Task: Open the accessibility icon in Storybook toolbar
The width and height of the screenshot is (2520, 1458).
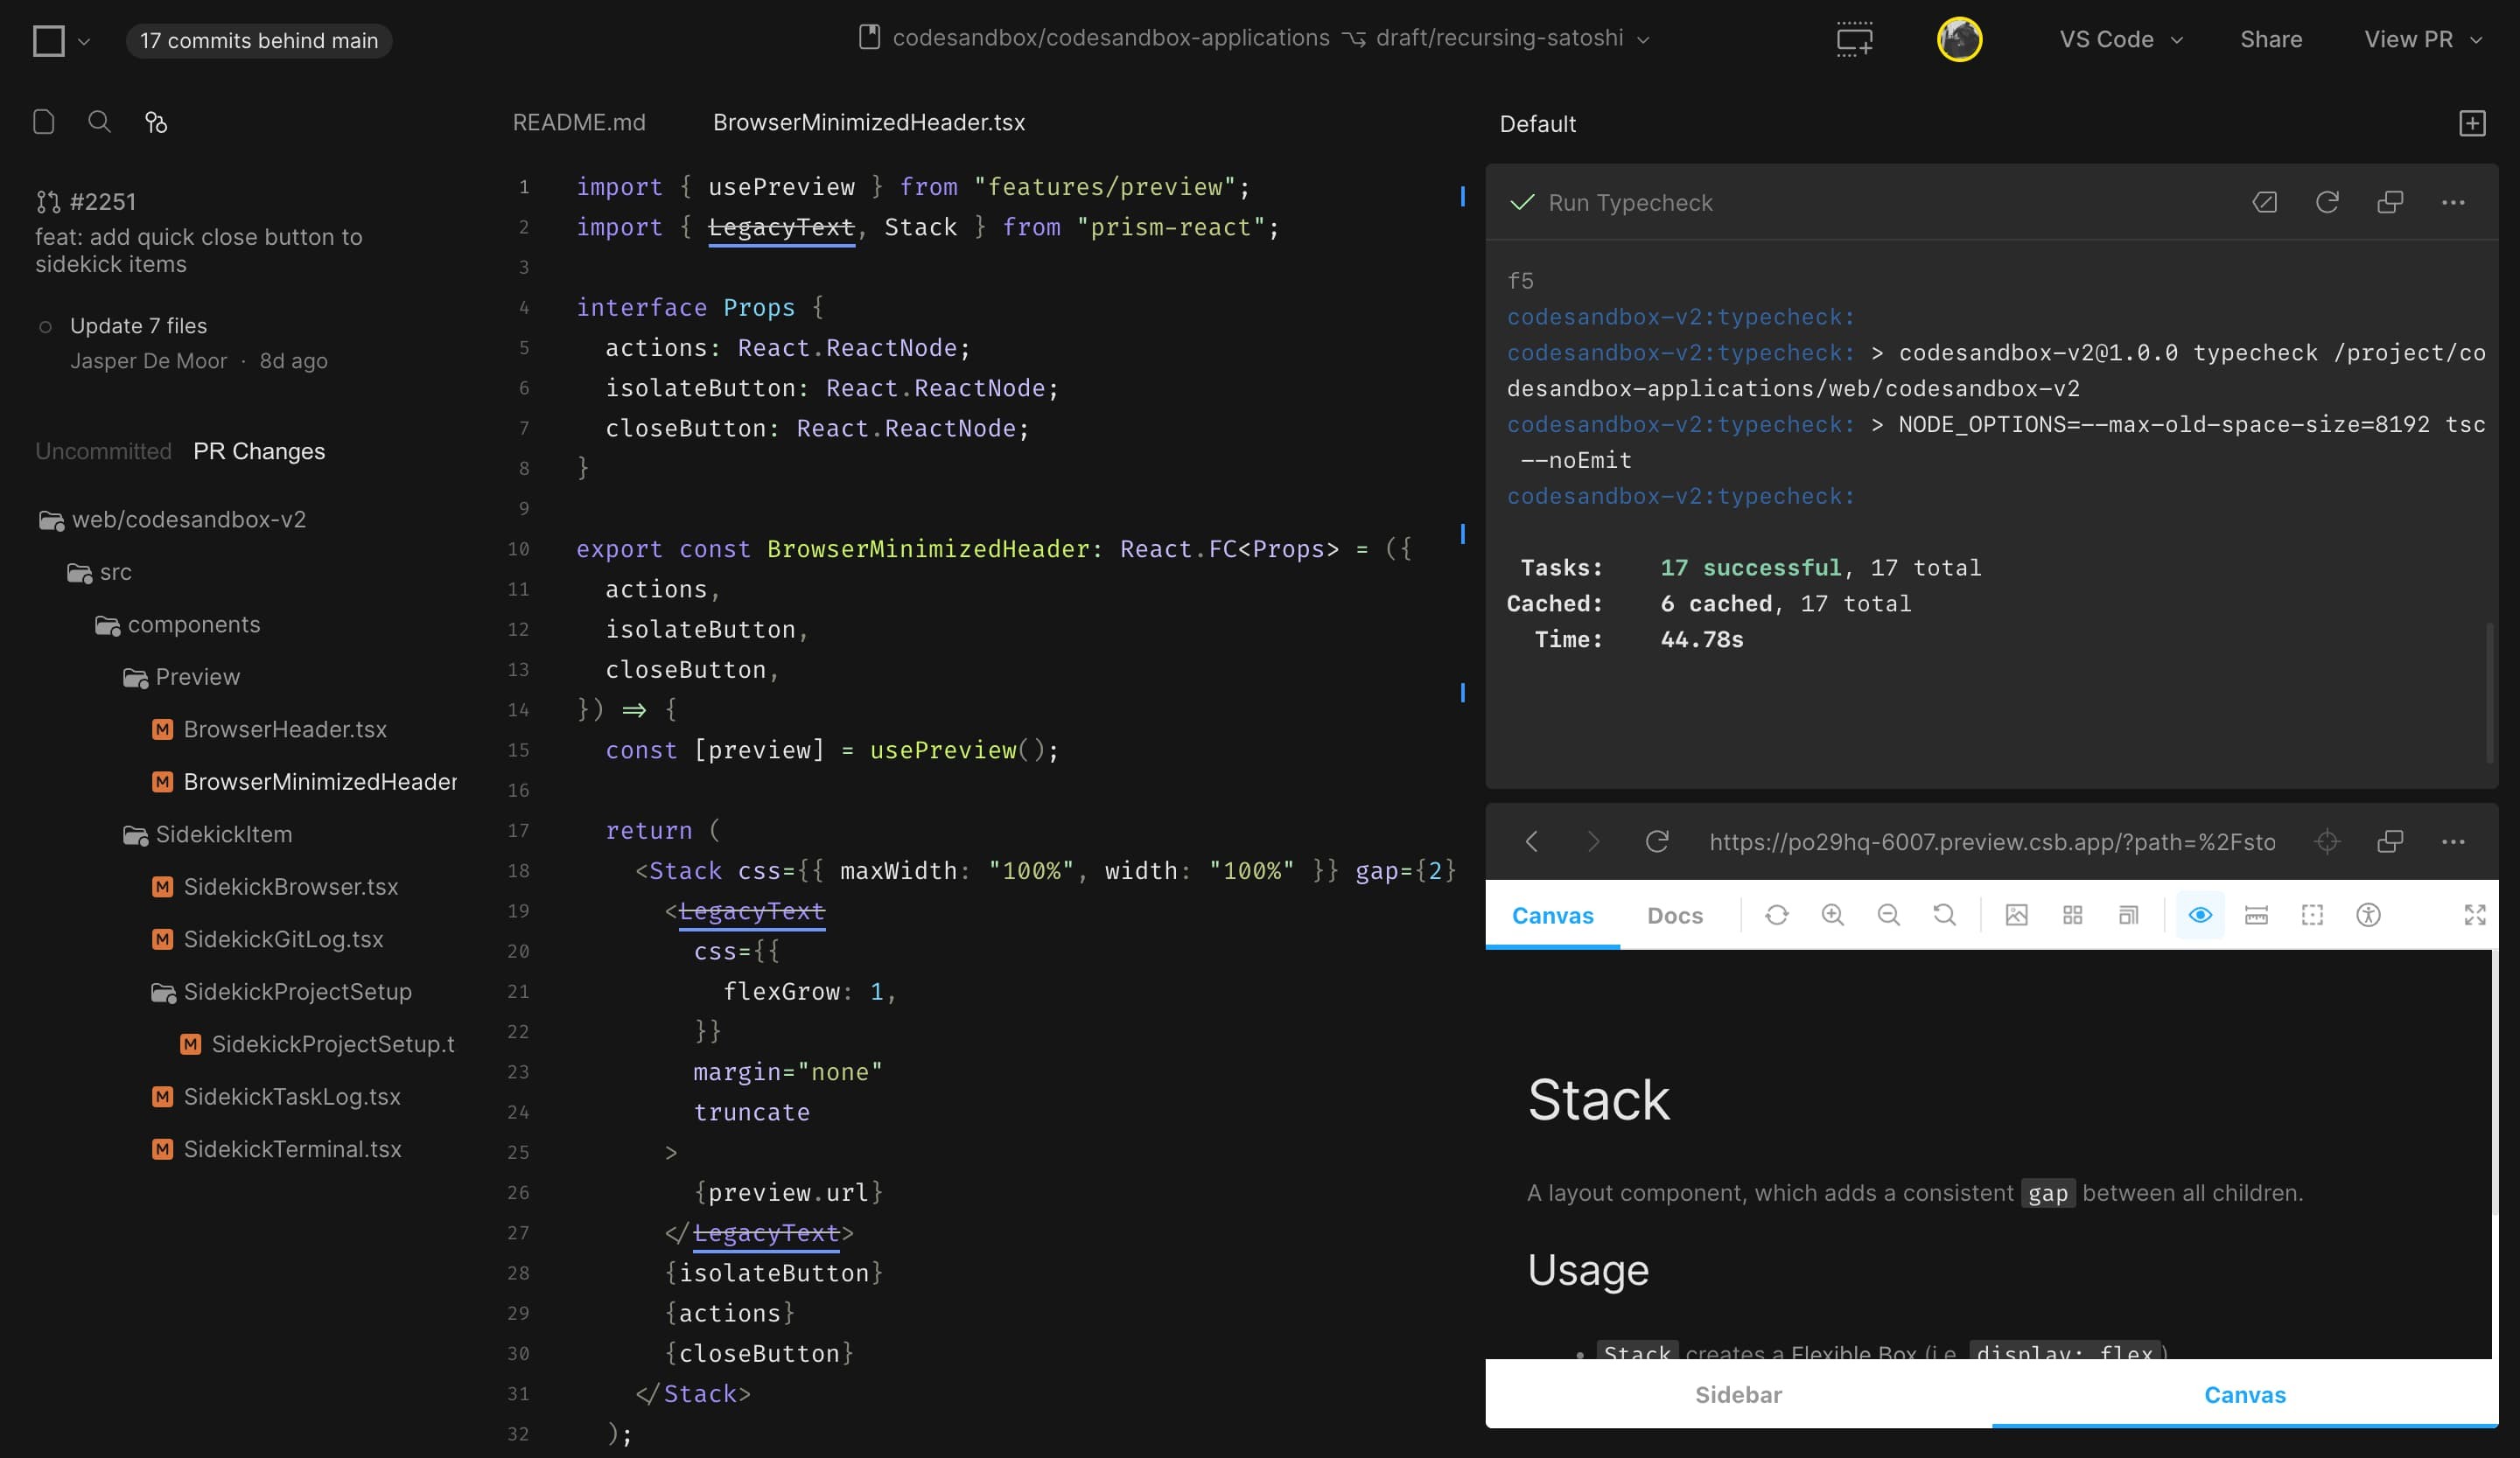Action: point(2368,914)
